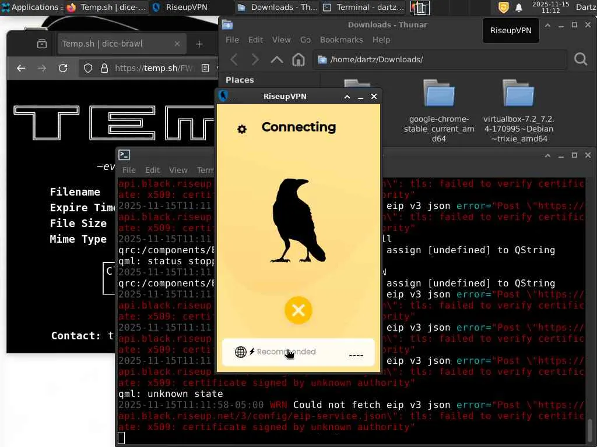
Task: Click Firefox back arrow
Action: [x=21, y=68]
